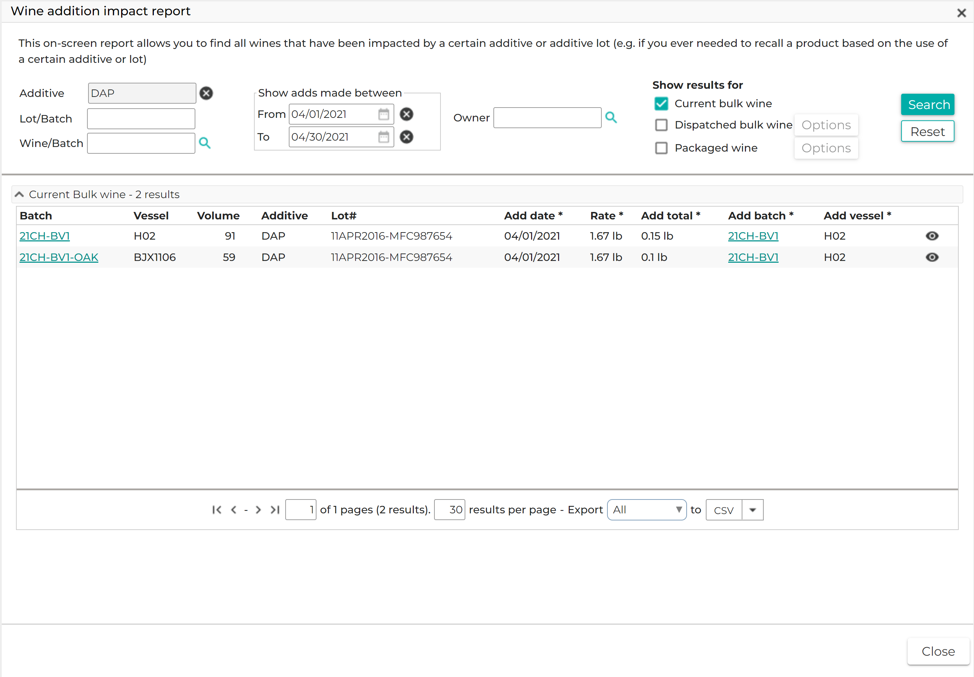Clear the DAP additive field
The image size is (974, 677).
coord(206,93)
